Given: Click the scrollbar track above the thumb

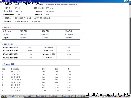Looking at the screenshot, I should pos(130,11).
